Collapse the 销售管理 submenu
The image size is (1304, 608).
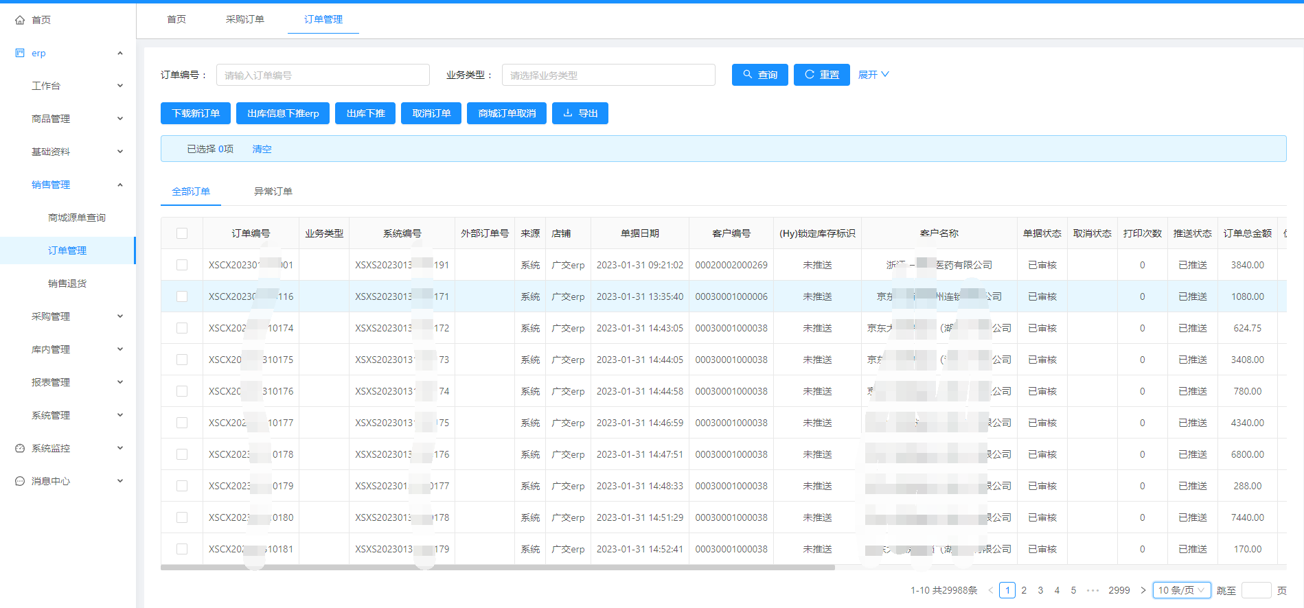(120, 185)
